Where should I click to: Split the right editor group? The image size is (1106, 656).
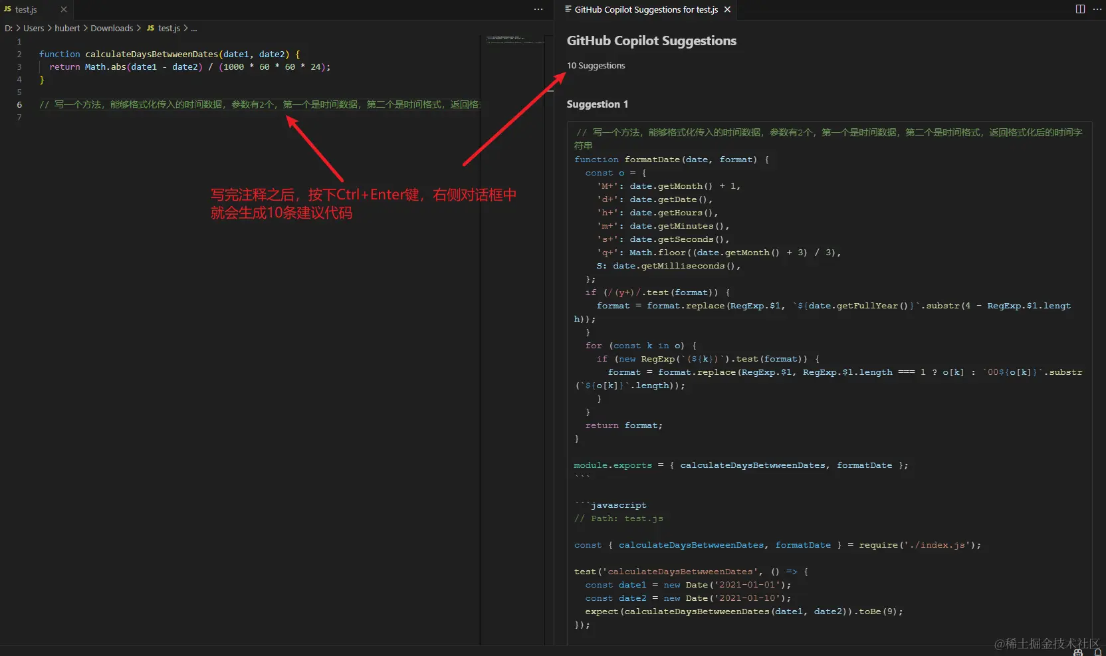tap(1080, 9)
